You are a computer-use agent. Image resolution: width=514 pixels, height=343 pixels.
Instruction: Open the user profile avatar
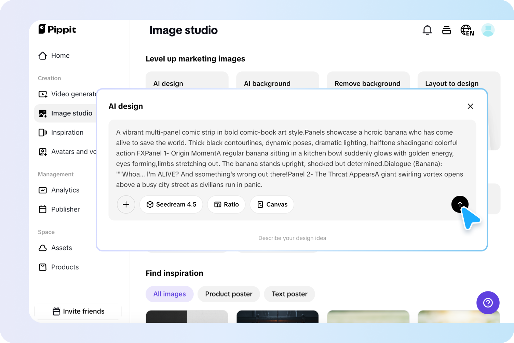[488, 30]
